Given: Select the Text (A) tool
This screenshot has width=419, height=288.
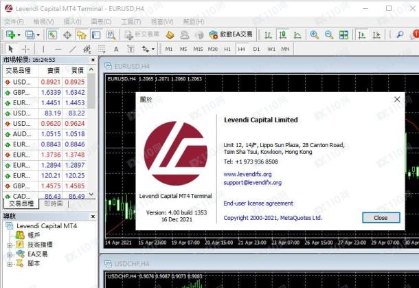Looking at the screenshot, I should click(x=116, y=49).
